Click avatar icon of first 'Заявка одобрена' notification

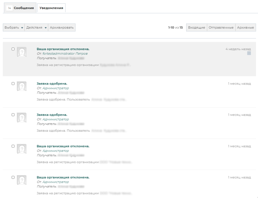21,86
